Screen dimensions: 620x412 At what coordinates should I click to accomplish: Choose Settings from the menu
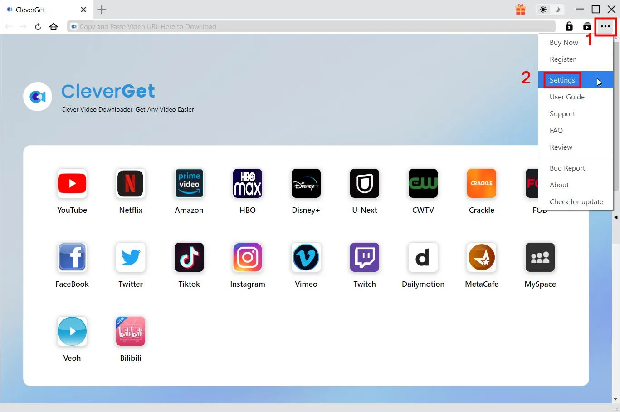(562, 80)
